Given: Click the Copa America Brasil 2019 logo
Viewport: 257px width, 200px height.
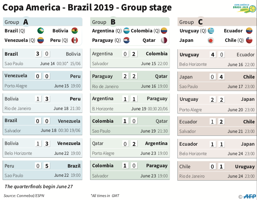Looking at the screenshot, I should pyautogui.click(x=244, y=8).
